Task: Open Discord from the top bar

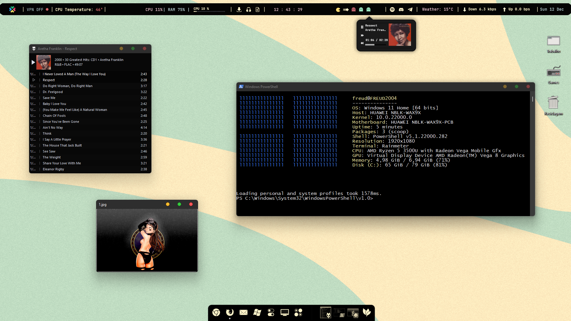Action: 401,10
